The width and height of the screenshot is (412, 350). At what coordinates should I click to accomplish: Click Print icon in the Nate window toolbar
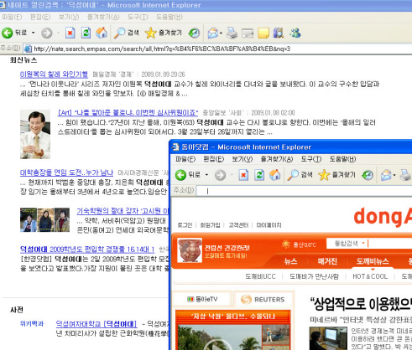tap(232, 33)
